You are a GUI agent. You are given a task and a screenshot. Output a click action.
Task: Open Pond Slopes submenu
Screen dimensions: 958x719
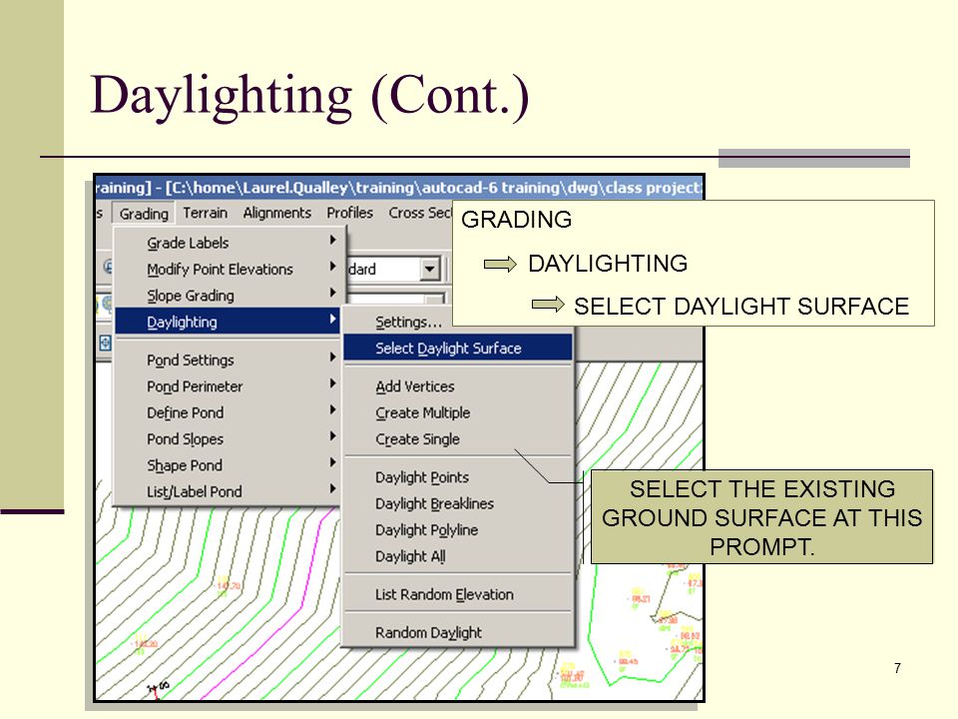[228, 439]
